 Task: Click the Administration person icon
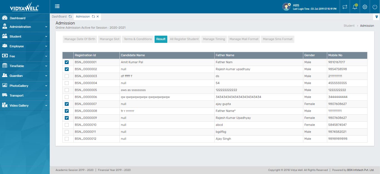click(4, 26)
